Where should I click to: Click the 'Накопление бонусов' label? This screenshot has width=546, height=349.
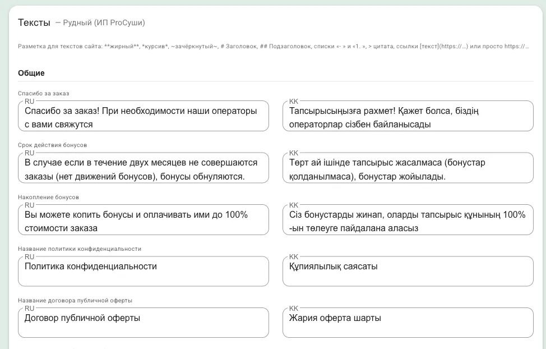(x=48, y=197)
